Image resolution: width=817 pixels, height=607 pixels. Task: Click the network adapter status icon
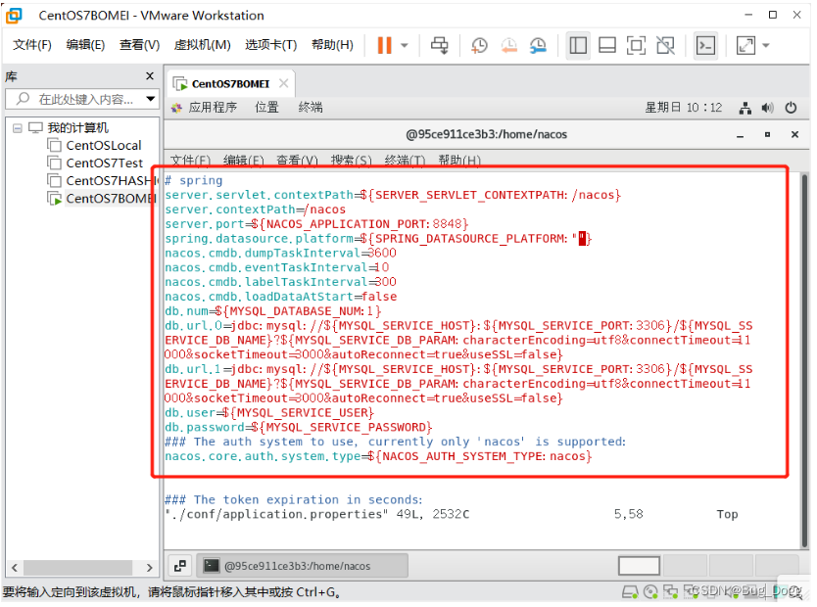[x=670, y=592]
